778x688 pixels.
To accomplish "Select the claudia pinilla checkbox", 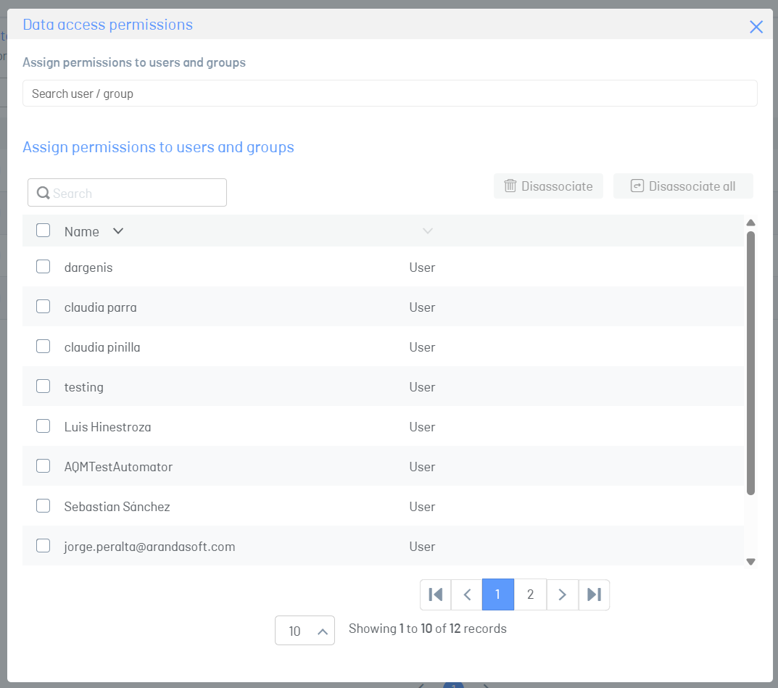I will pos(44,347).
